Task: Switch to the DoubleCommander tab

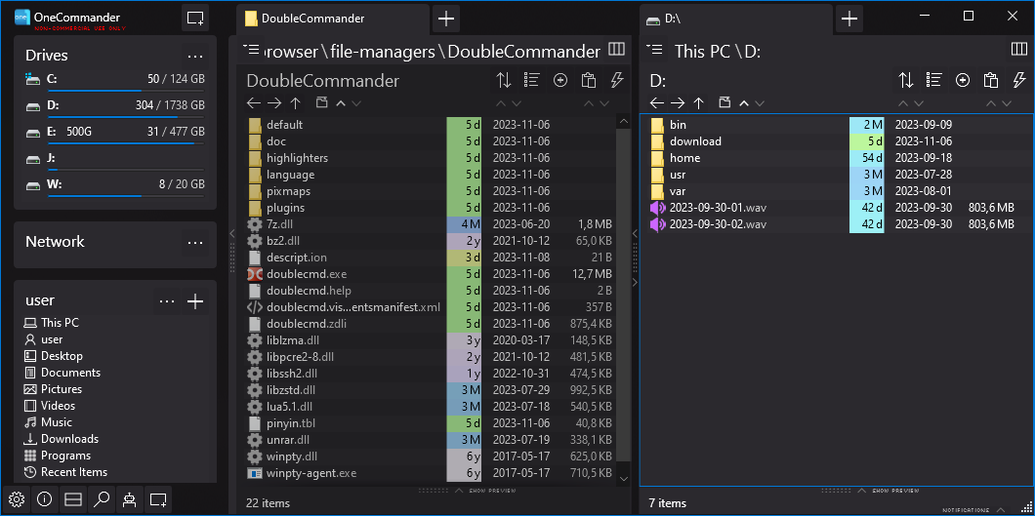Action: [332, 19]
